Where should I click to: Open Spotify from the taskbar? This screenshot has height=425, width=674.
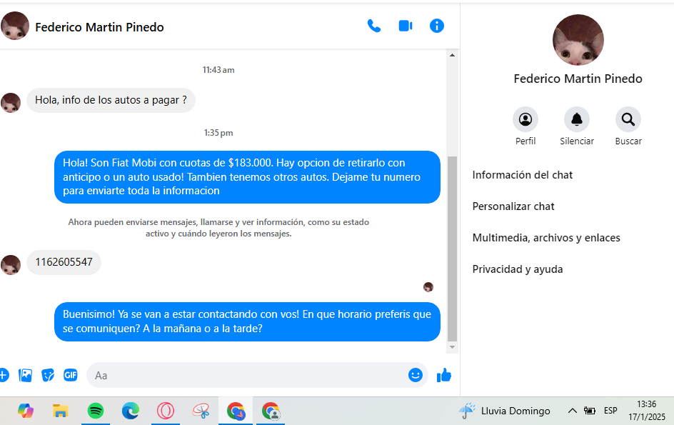click(x=95, y=411)
